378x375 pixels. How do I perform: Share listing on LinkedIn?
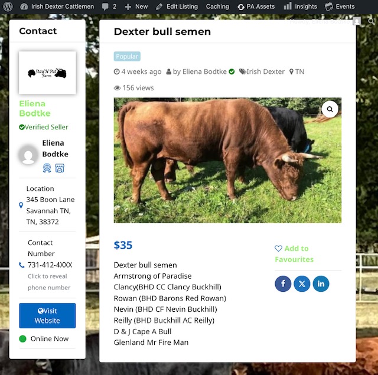321,283
